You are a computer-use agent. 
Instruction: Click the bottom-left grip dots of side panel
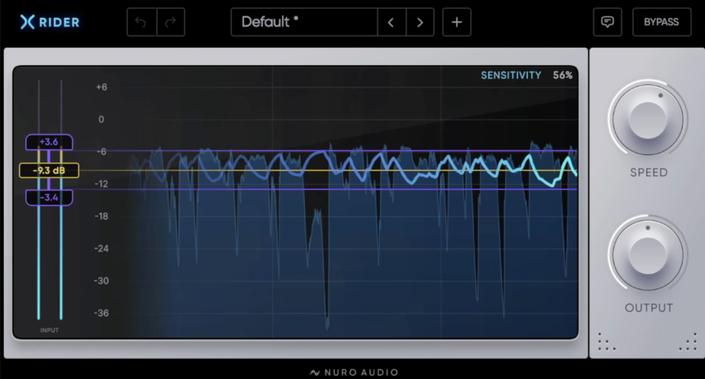(x=606, y=342)
